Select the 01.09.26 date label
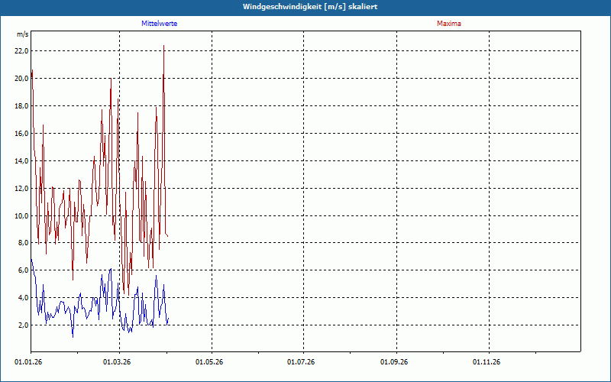This screenshot has width=611, height=382. (x=394, y=361)
